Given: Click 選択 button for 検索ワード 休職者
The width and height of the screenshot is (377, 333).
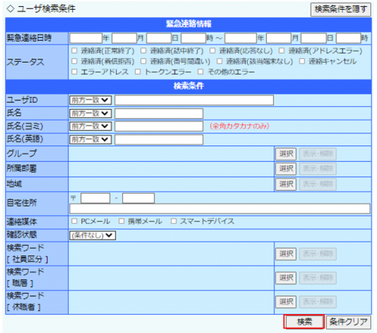Looking at the screenshot, I should pos(286,301).
